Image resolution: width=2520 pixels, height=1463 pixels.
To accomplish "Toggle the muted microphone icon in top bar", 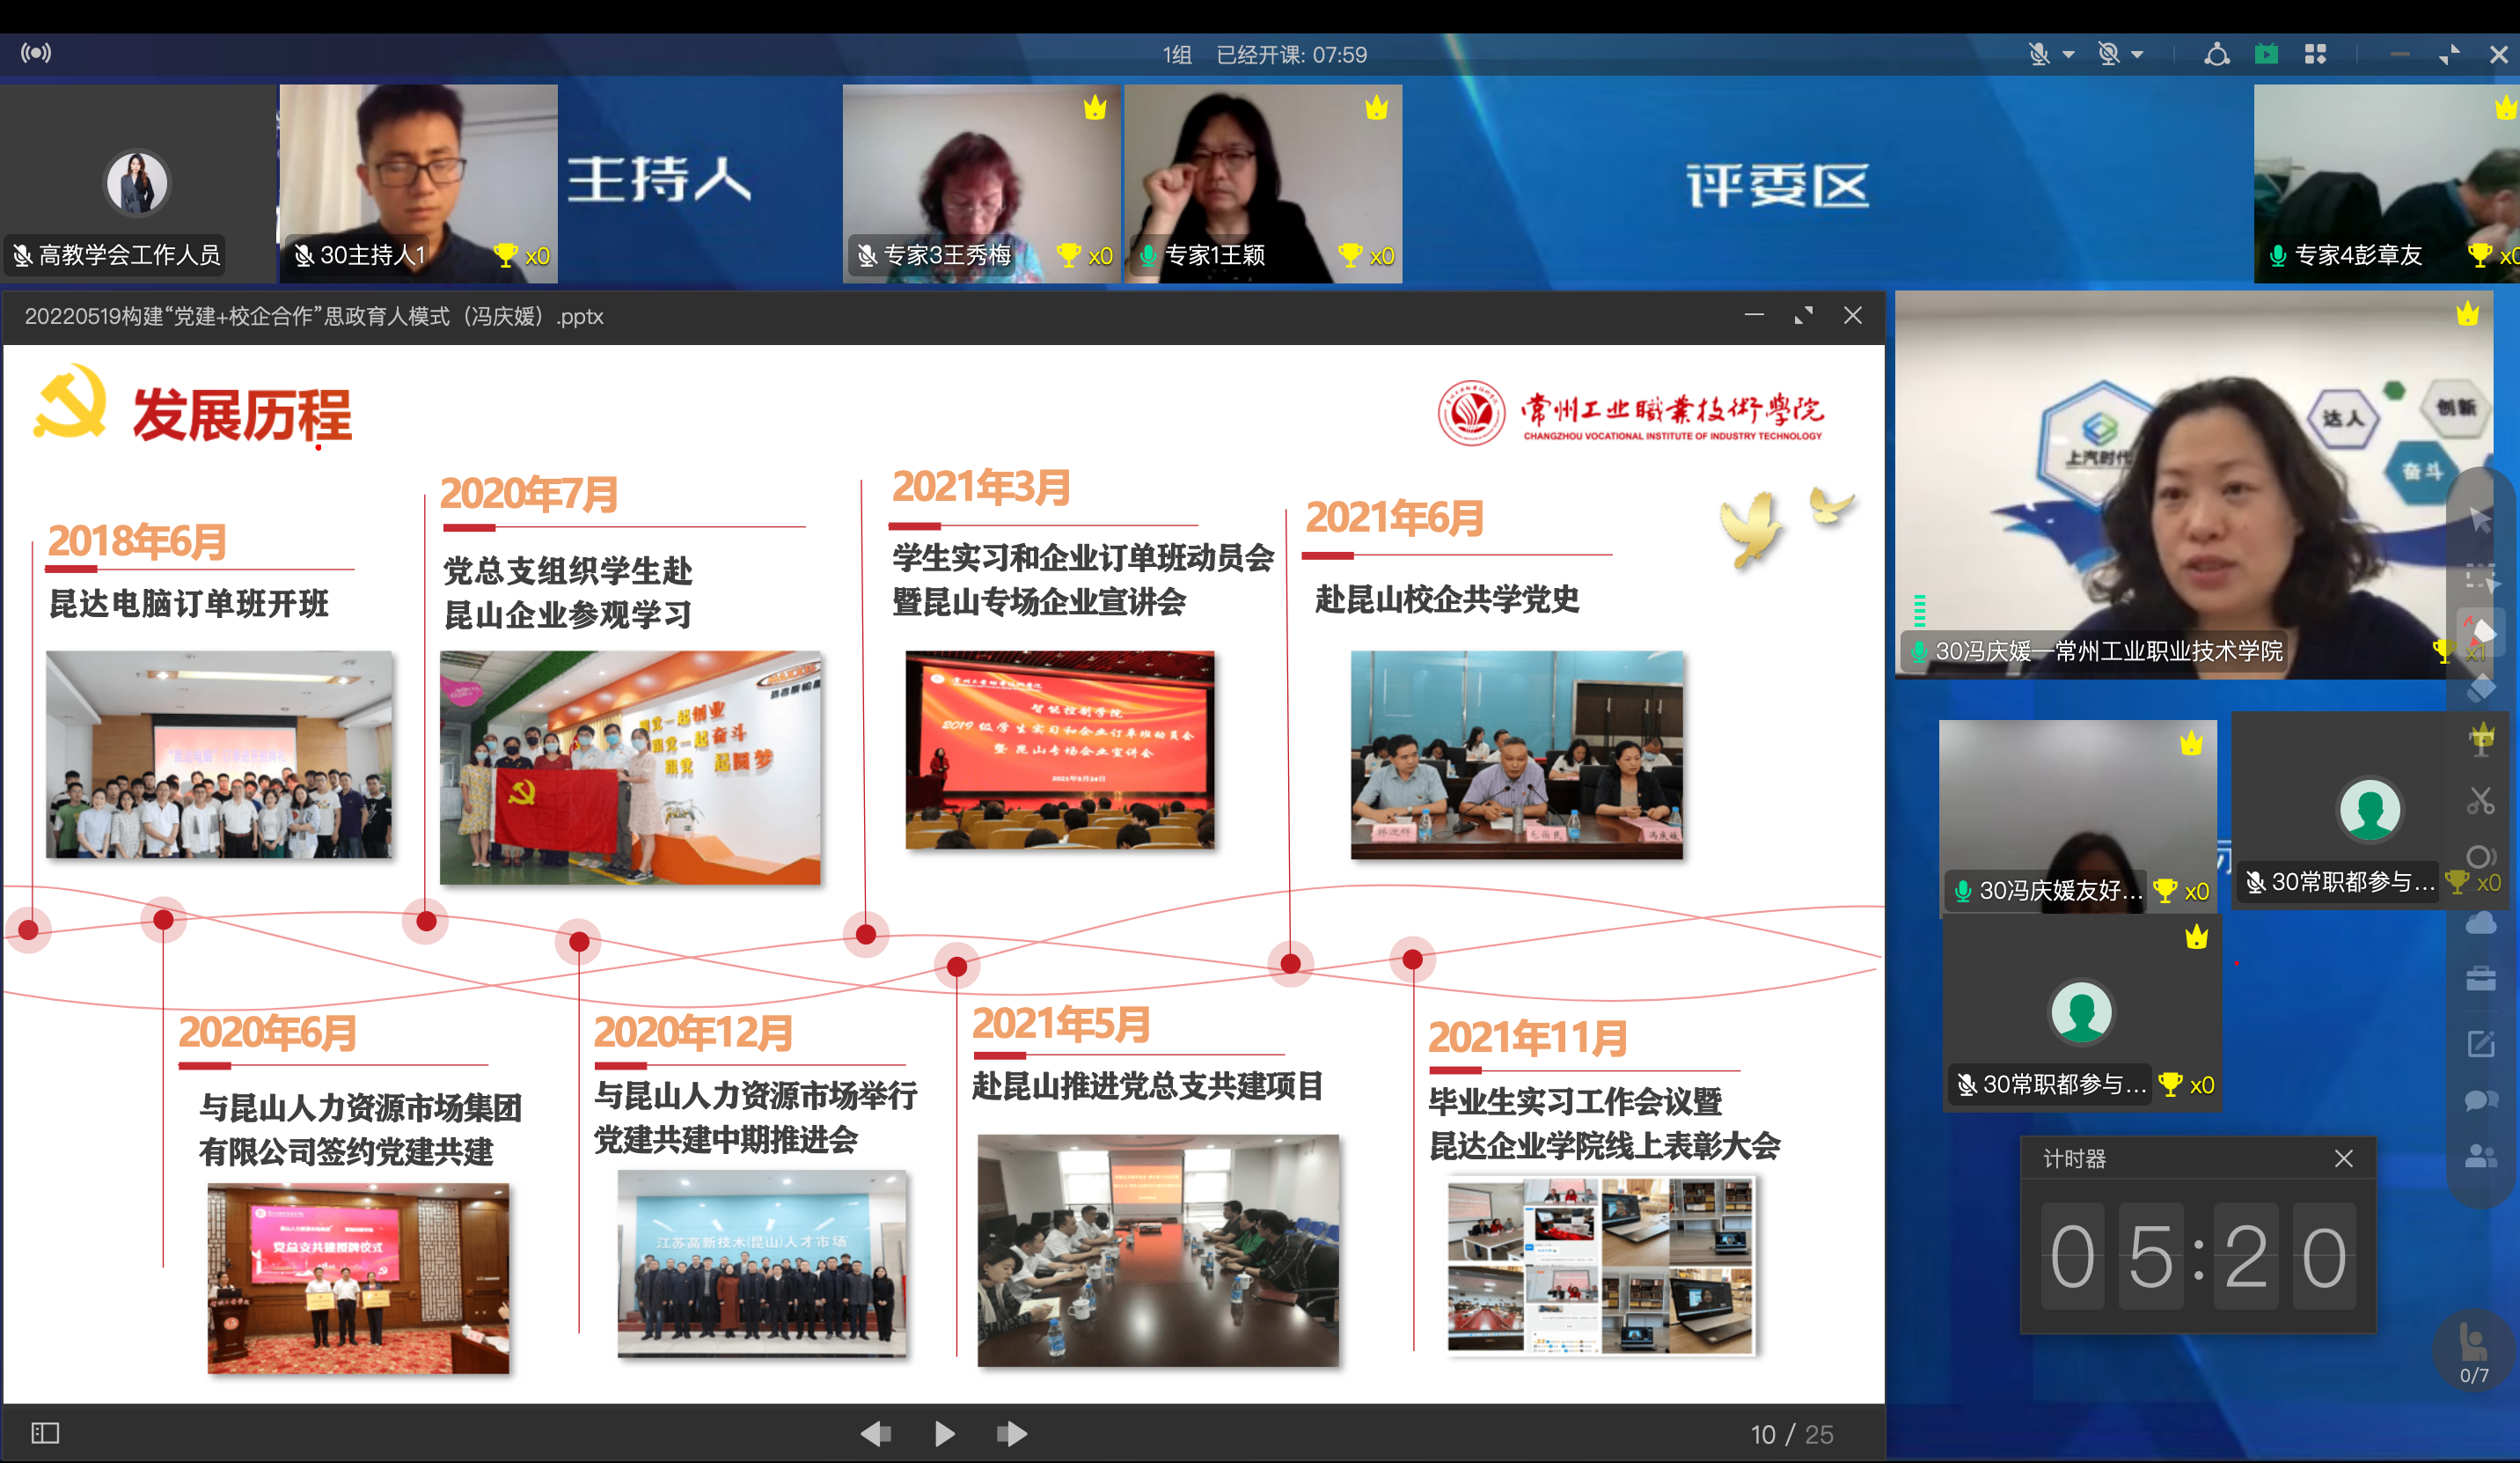I will click(2038, 54).
